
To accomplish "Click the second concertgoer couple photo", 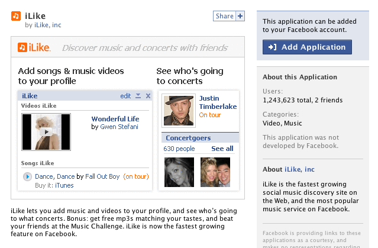I will click(x=215, y=172).
